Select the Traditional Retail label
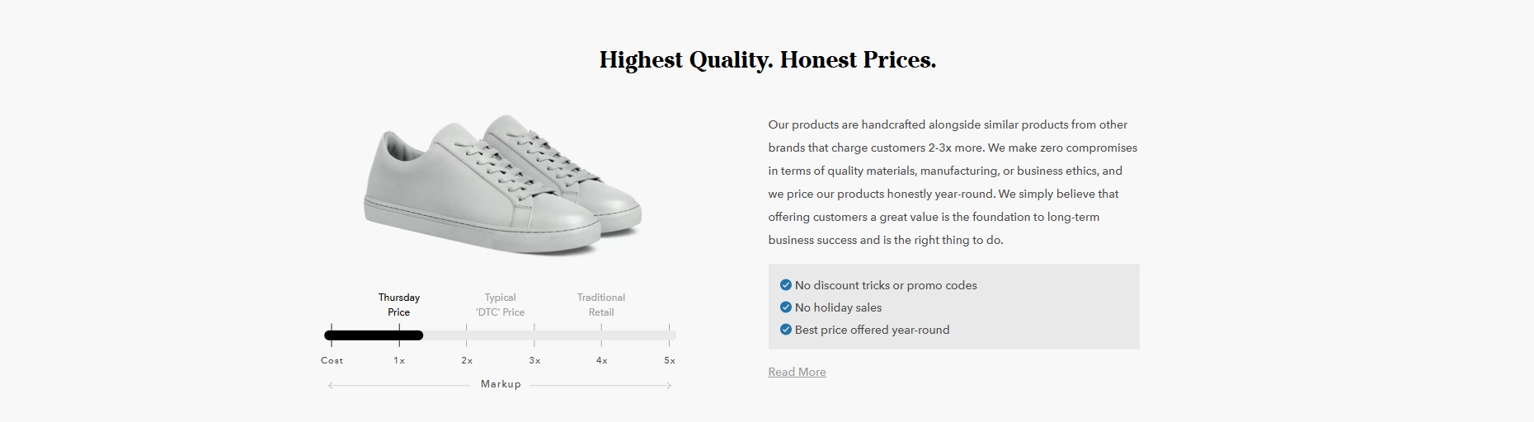This screenshot has height=422, width=1534. (601, 305)
